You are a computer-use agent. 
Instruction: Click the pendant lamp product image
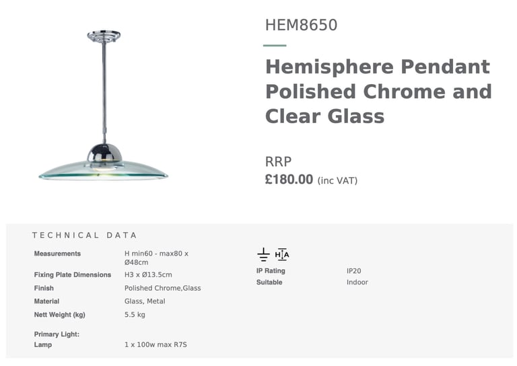pyautogui.click(x=103, y=106)
